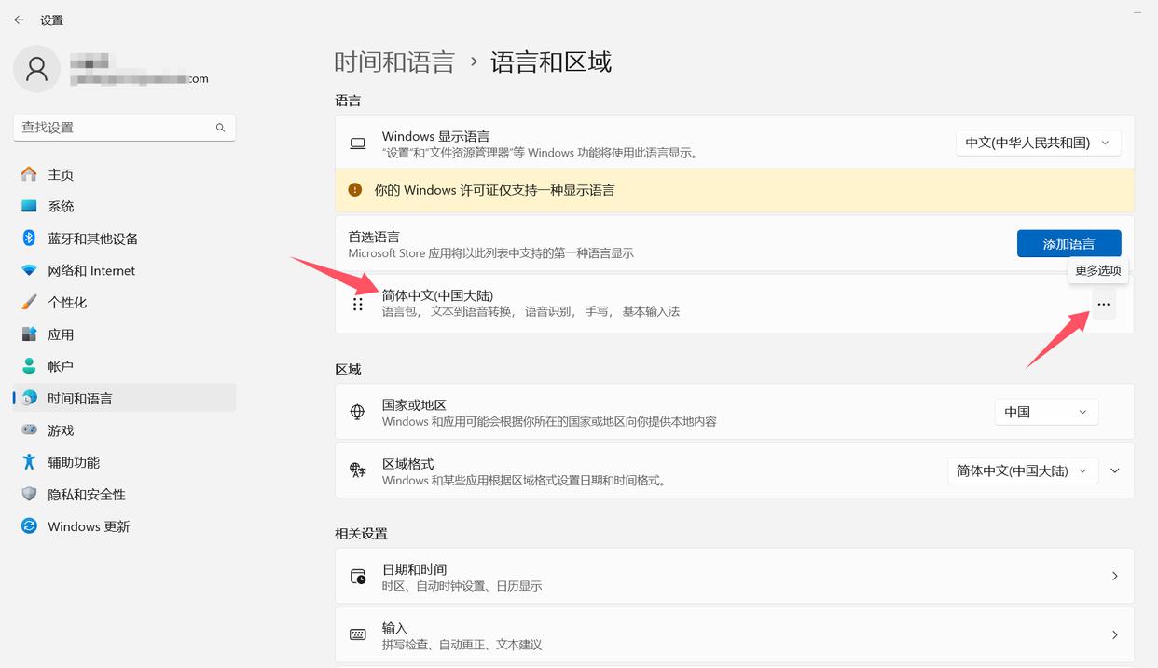
Task: Open 更多选项 three-dot button for 简体中文
Action: click(1104, 304)
